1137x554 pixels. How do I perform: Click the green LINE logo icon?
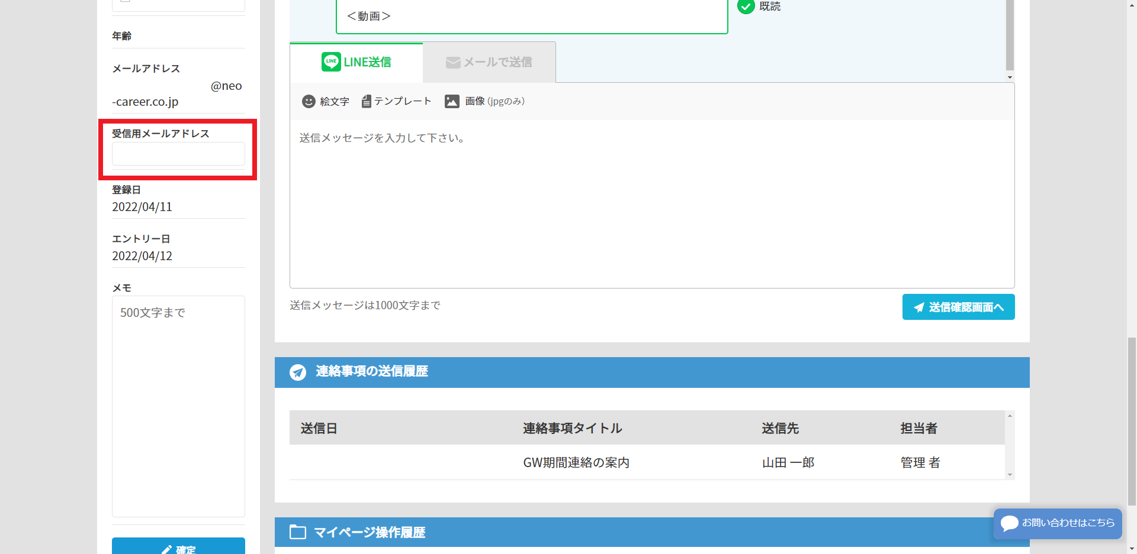coord(331,62)
